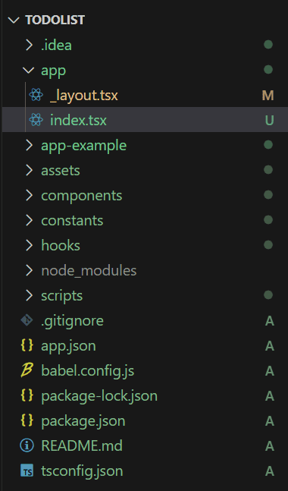288x491 pixels.
Task: Click the braces icon beside app.json
Action: pos(27,345)
